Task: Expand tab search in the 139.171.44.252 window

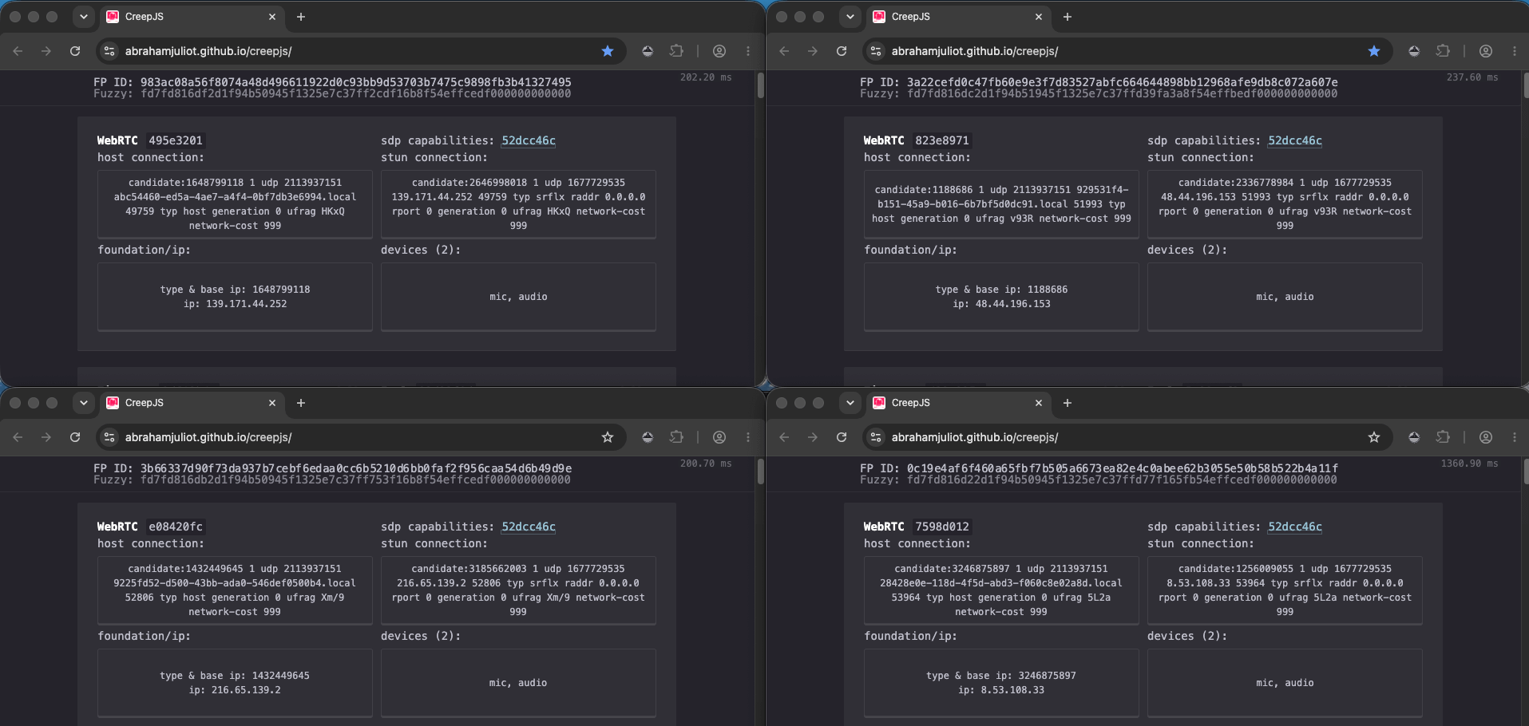Action: [x=84, y=17]
